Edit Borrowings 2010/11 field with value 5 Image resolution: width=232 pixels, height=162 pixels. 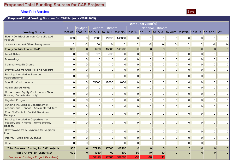coord(95,59)
